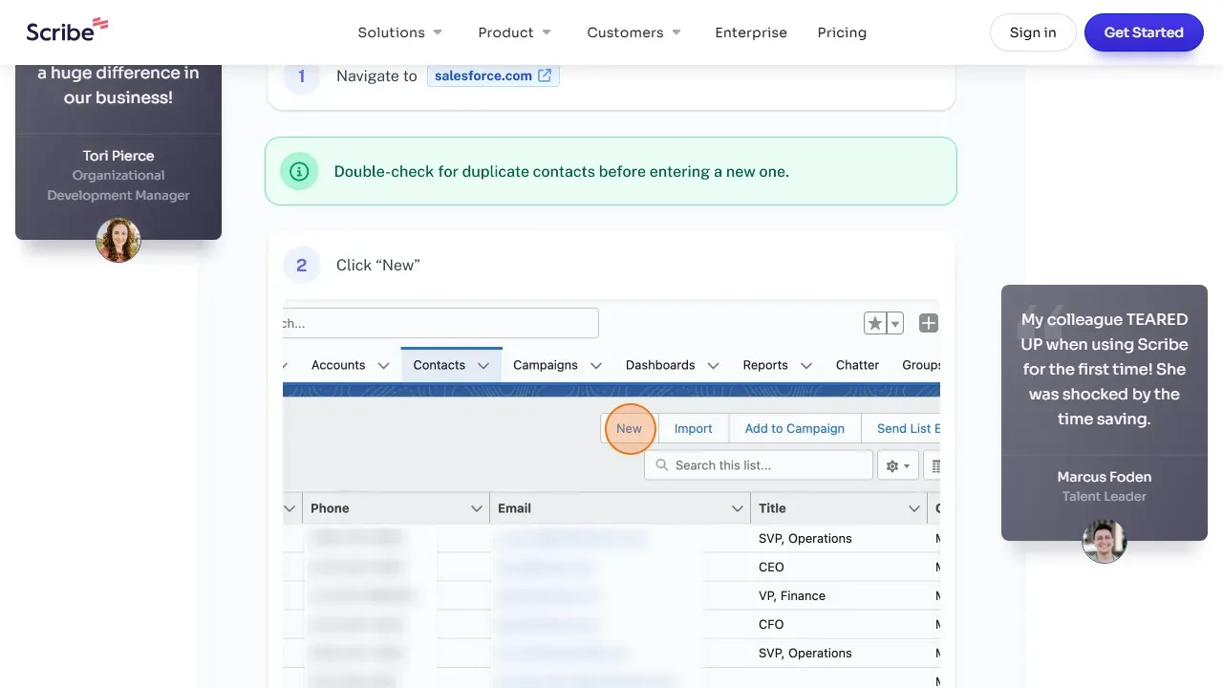This screenshot has height=688, width=1223.
Task: Go to the Enterprise page
Action: (x=751, y=32)
